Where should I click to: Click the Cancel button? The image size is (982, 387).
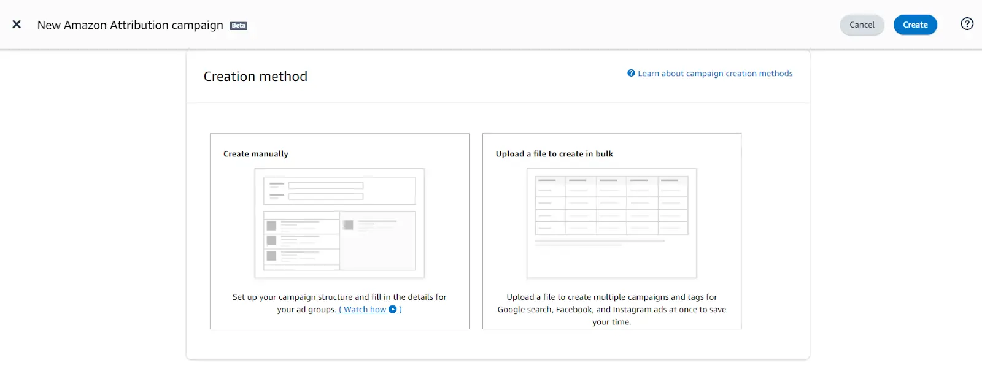click(862, 25)
